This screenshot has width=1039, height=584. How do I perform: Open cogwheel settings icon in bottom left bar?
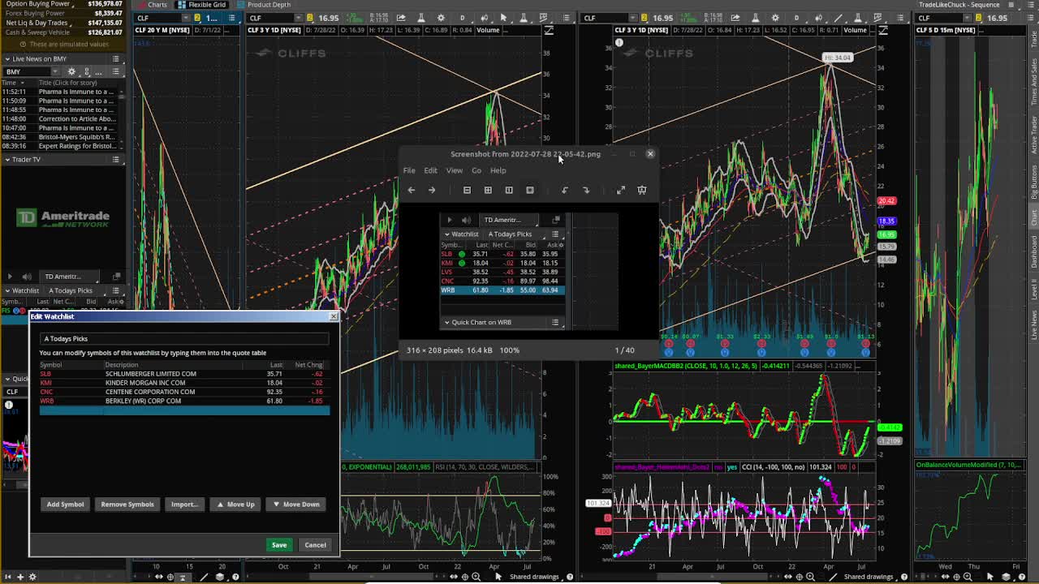point(32,577)
